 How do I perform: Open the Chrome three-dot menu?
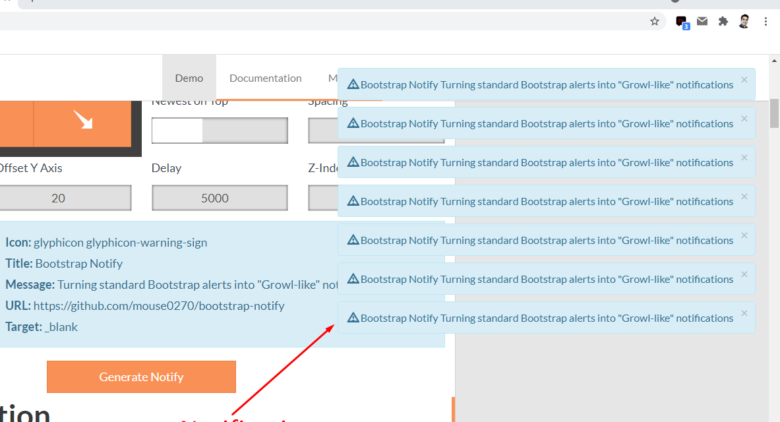pyautogui.click(x=765, y=21)
